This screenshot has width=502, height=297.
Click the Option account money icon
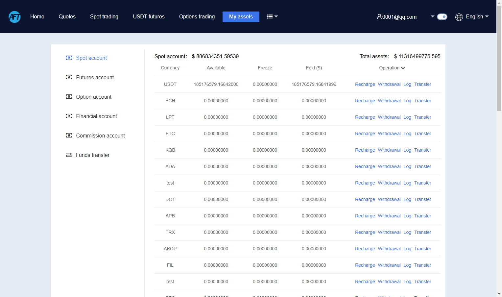[x=69, y=97]
